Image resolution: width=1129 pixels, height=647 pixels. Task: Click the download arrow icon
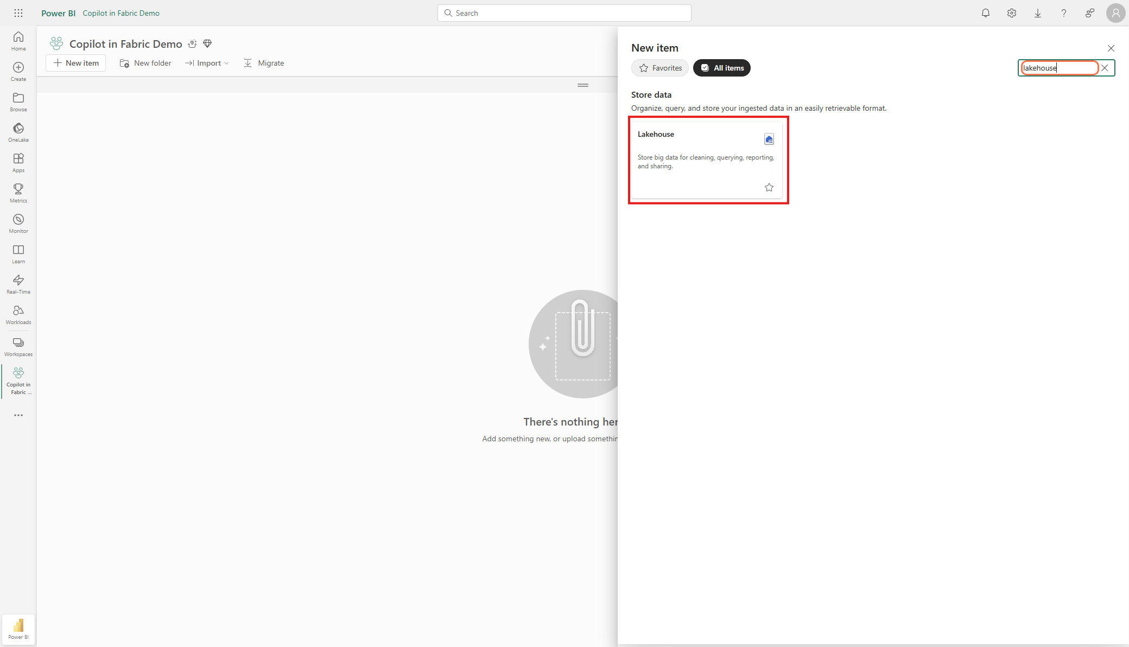(x=1037, y=13)
